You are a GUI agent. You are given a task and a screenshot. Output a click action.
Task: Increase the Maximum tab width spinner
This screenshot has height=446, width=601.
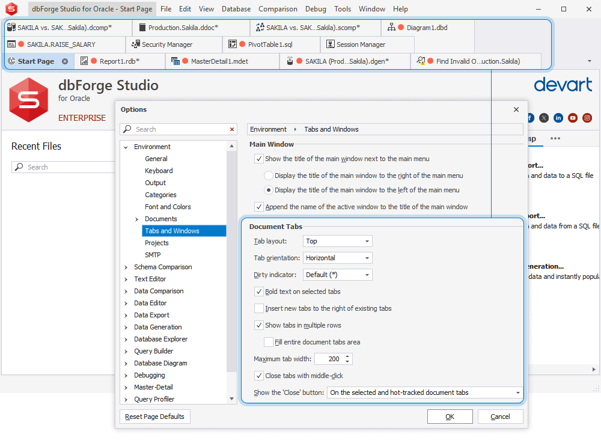point(347,356)
